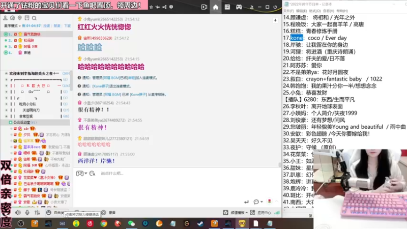Send a flower with the rose icon
The width and height of the screenshot is (407, 229).
tap(270, 201)
